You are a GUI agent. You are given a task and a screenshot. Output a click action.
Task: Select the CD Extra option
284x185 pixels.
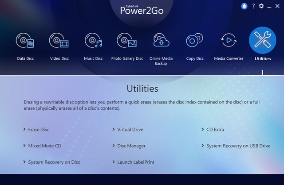[215, 130]
